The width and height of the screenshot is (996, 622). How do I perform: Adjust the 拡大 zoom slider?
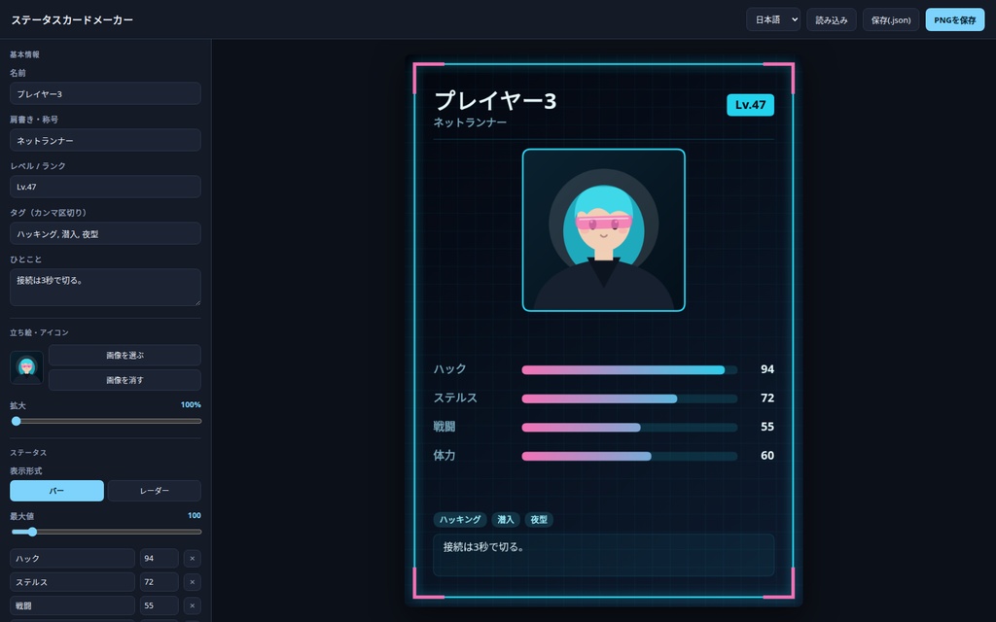[x=106, y=421]
